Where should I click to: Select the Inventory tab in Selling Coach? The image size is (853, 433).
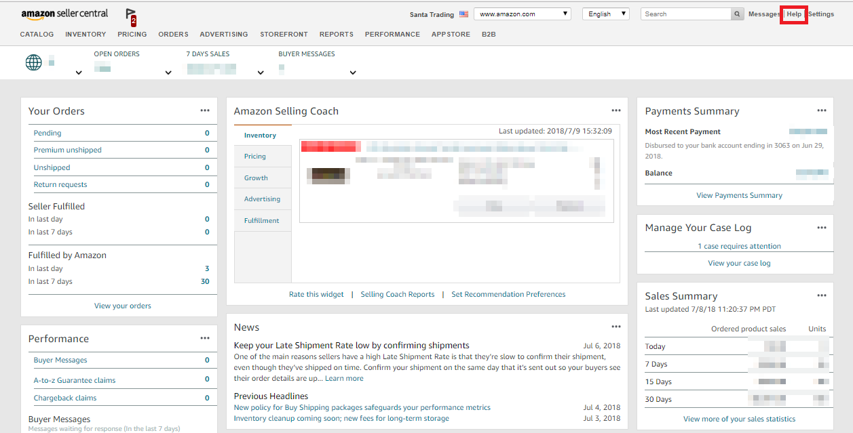pos(263,136)
